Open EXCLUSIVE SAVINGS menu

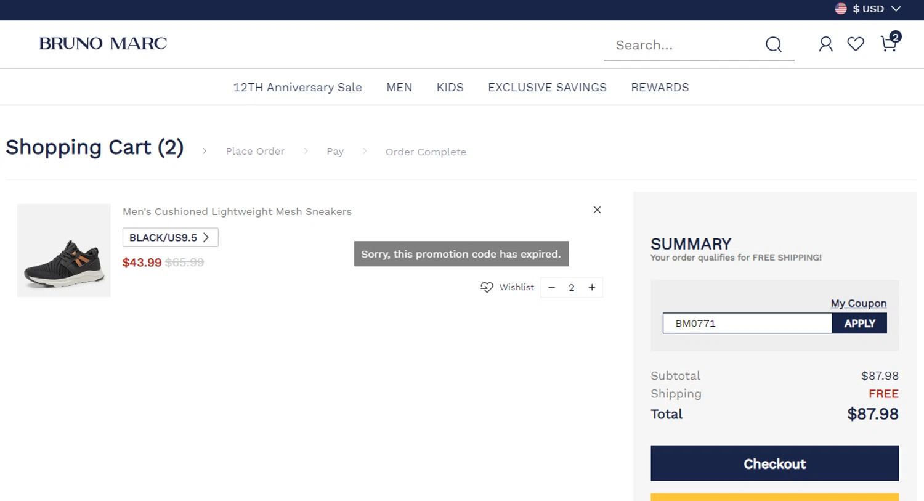pos(547,87)
